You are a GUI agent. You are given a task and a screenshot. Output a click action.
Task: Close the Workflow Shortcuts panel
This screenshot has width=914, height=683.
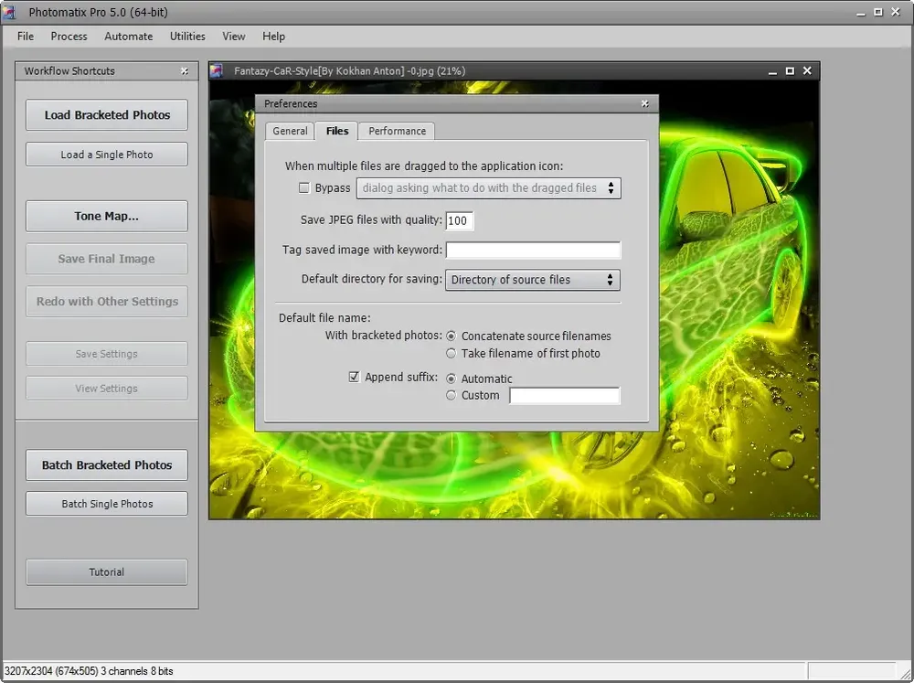pyautogui.click(x=185, y=71)
